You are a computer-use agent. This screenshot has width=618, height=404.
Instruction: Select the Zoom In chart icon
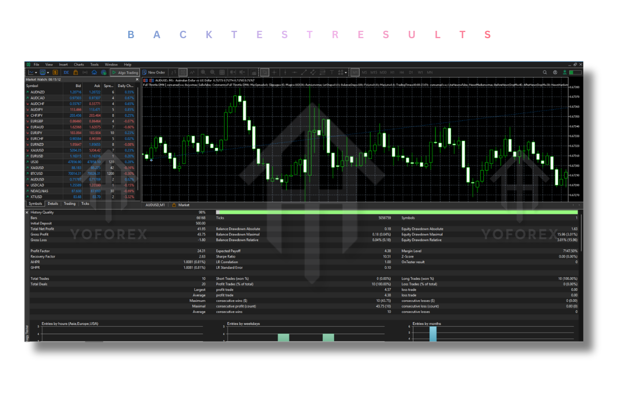pos(203,72)
